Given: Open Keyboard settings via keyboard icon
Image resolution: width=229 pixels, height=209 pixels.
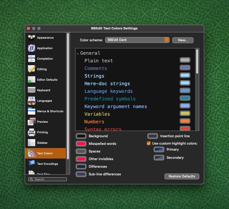Looking at the screenshot, I should tap(32, 90).
